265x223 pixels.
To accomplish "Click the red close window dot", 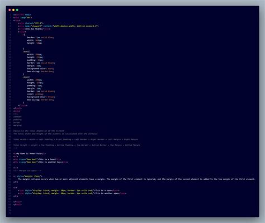I will click(10, 10).
